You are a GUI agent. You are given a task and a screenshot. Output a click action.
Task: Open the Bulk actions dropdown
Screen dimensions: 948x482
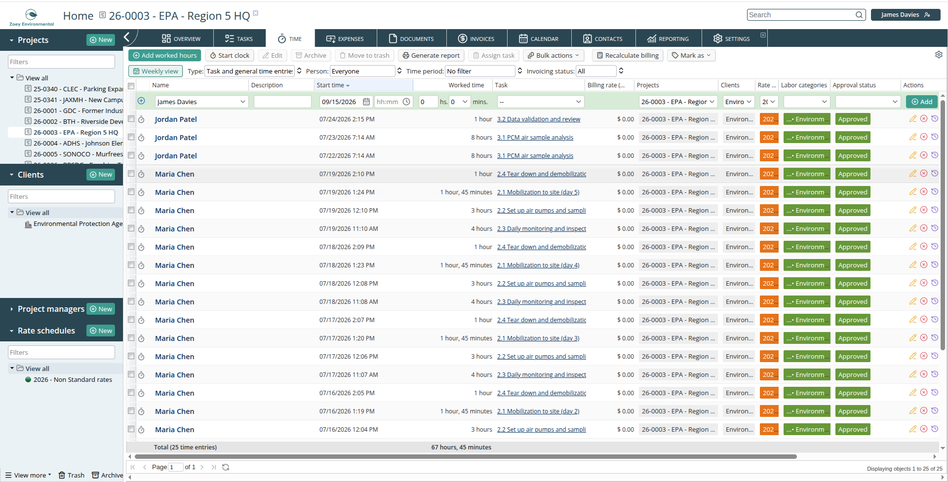point(553,55)
